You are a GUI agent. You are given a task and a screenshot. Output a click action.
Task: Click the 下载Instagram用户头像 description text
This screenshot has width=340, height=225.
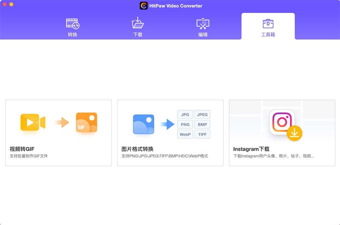coord(274,156)
